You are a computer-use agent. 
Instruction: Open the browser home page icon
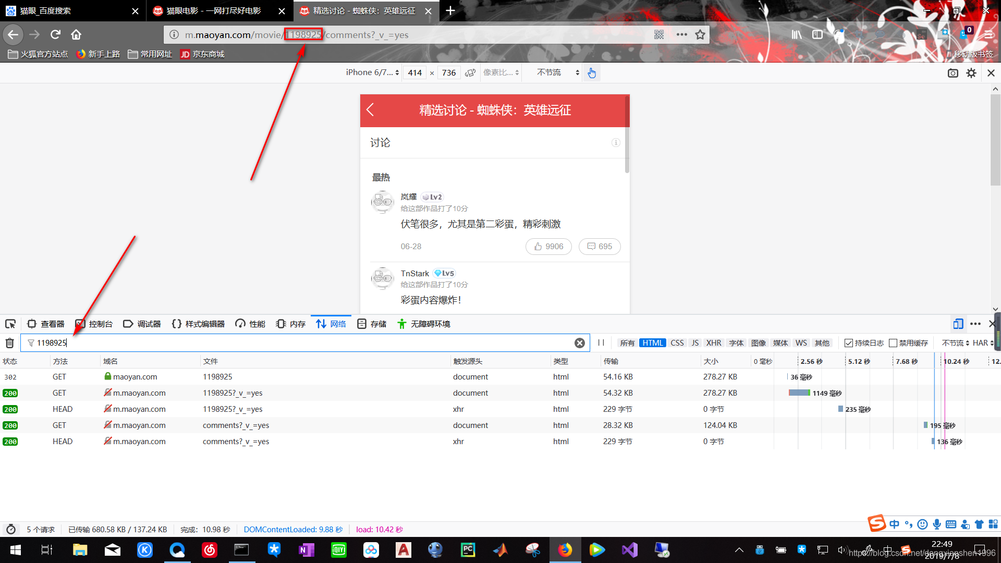click(76, 34)
